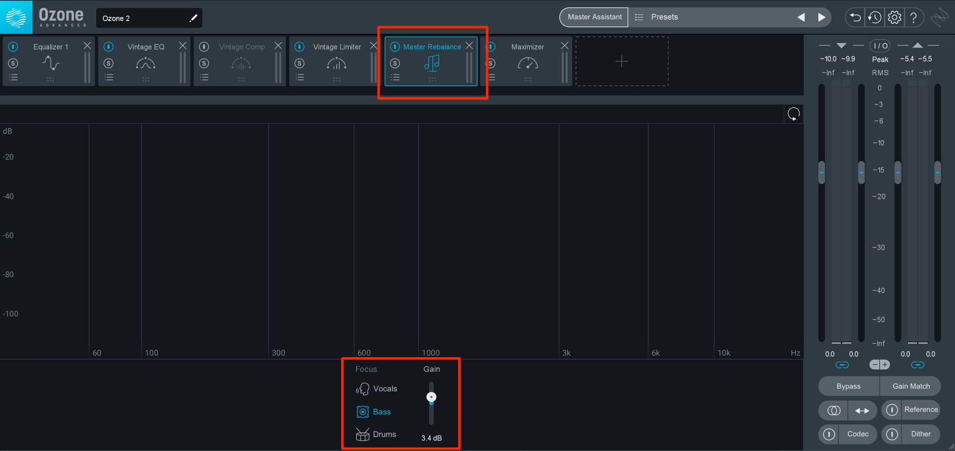Go to next preset arrow
Image resolution: width=955 pixels, height=451 pixels.
click(x=822, y=17)
